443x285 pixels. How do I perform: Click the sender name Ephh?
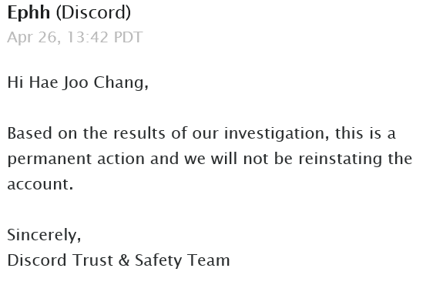tap(29, 13)
